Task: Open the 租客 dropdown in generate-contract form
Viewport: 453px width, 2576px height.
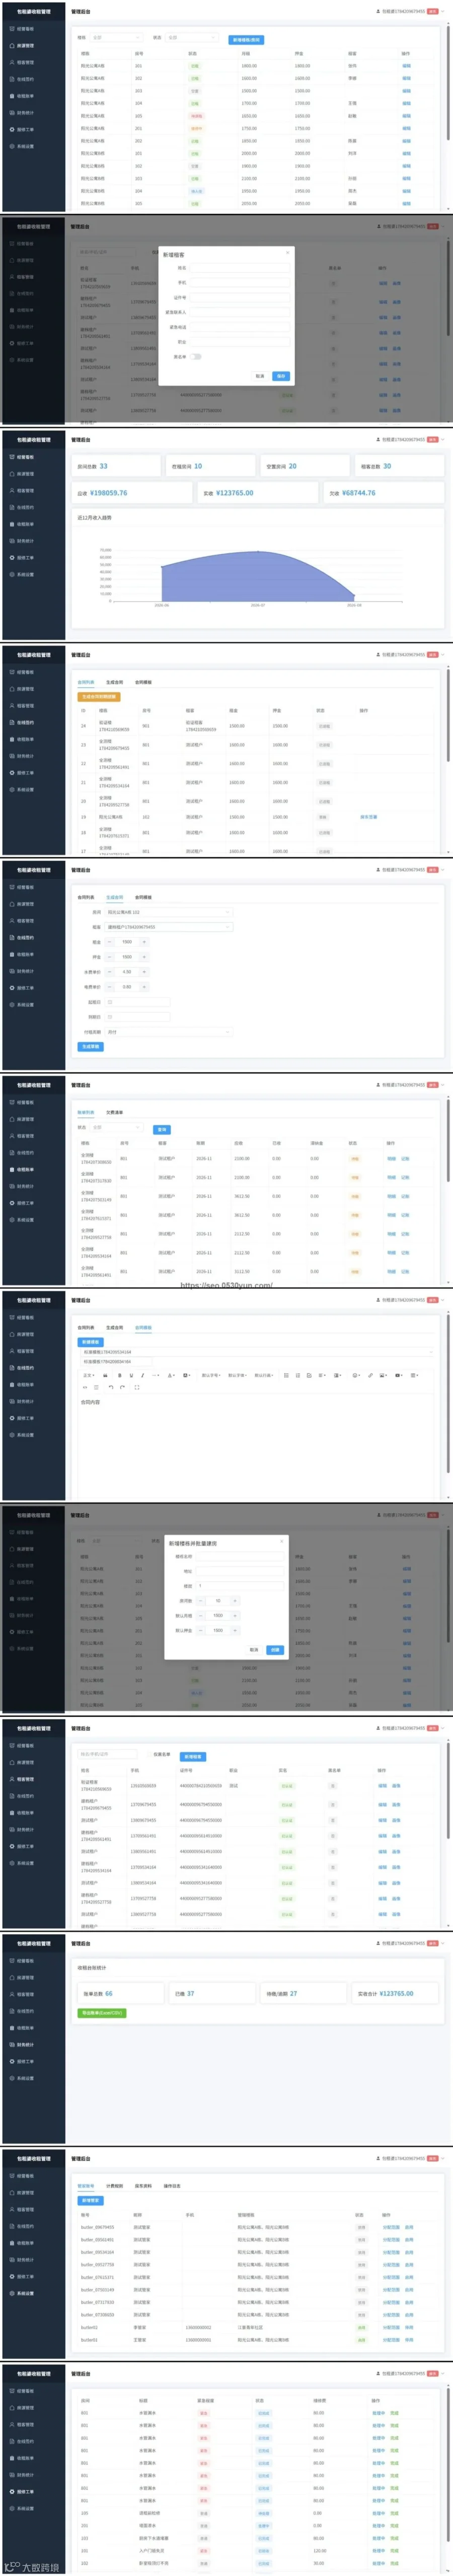Action: (x=168, y=927)
